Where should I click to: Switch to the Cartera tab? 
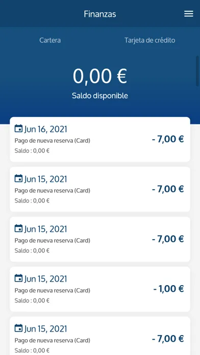pyautogui.click(x=50, y=40)
